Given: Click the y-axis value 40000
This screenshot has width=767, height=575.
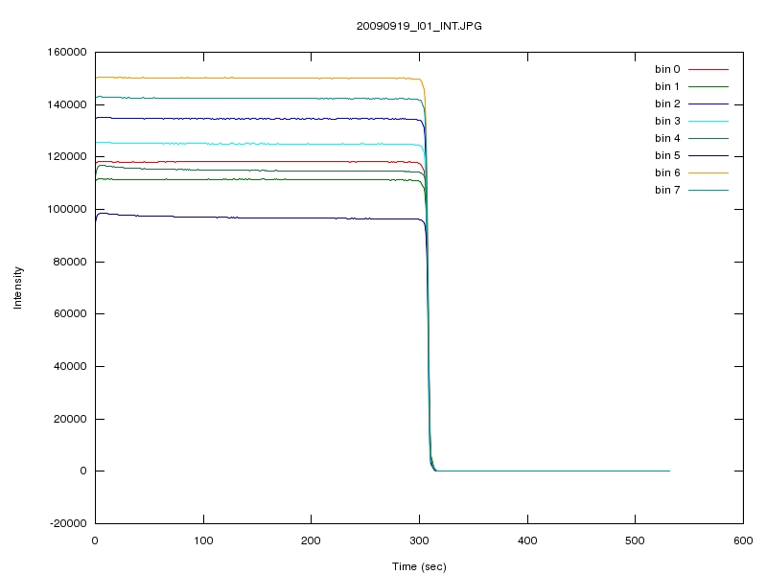Looking at the screenshot, I should tap(70, 366).
